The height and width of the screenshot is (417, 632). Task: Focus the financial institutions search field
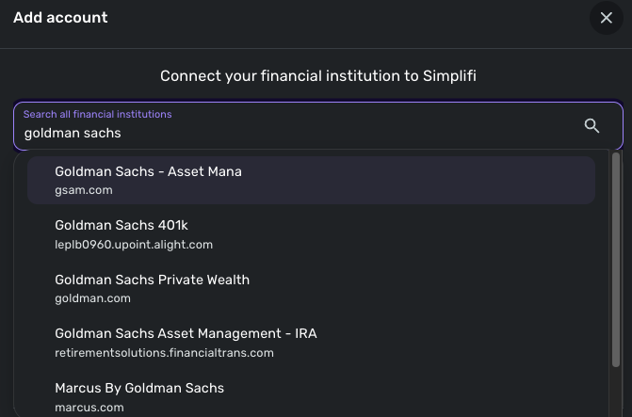click(x=301, y=133)
